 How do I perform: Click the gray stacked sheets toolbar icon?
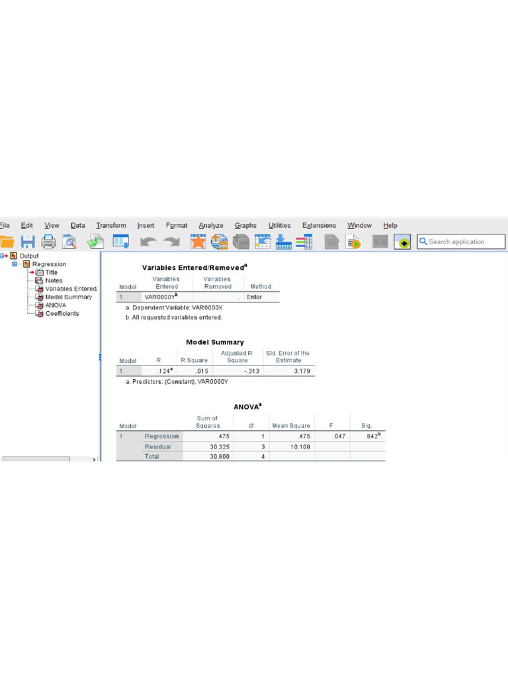click(241, 242)
